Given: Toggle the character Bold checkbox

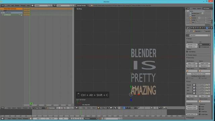Looking at the screenshot, I should pos(200,107).
